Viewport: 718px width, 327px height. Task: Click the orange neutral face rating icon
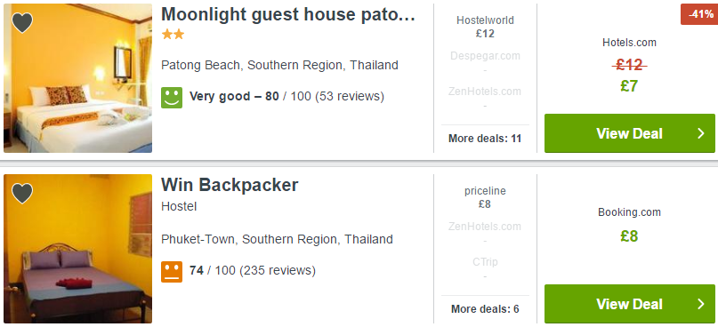(x=172, y=272)
